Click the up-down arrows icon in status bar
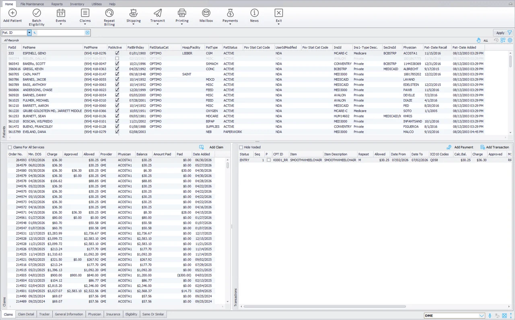The width and height of the screenshot is (515, 320). click(x=511, y=316)
